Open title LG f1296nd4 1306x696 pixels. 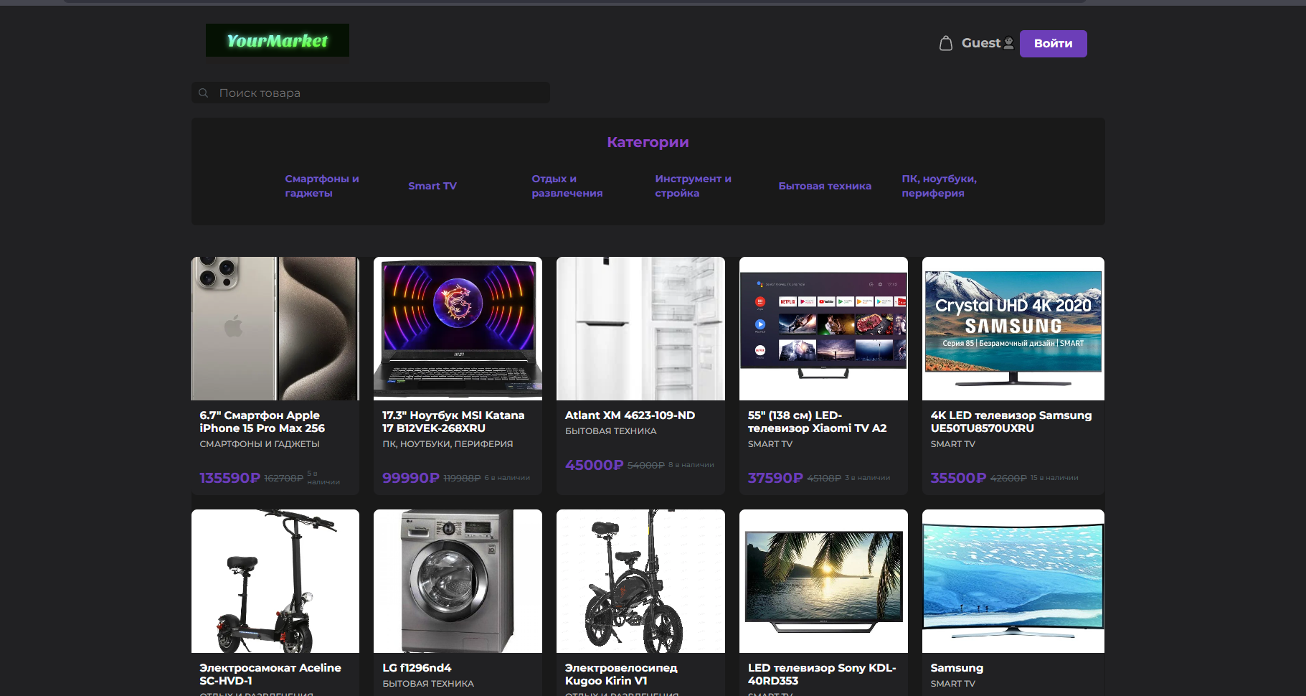click(x=417, y=668)
